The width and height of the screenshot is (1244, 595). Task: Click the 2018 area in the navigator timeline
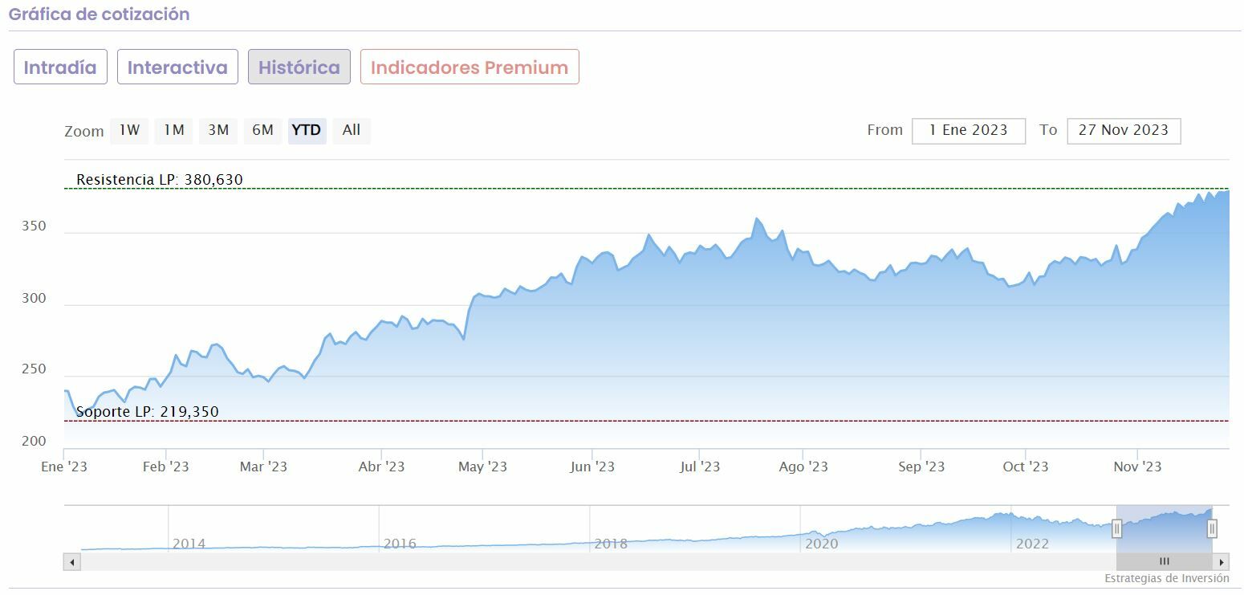610,544
